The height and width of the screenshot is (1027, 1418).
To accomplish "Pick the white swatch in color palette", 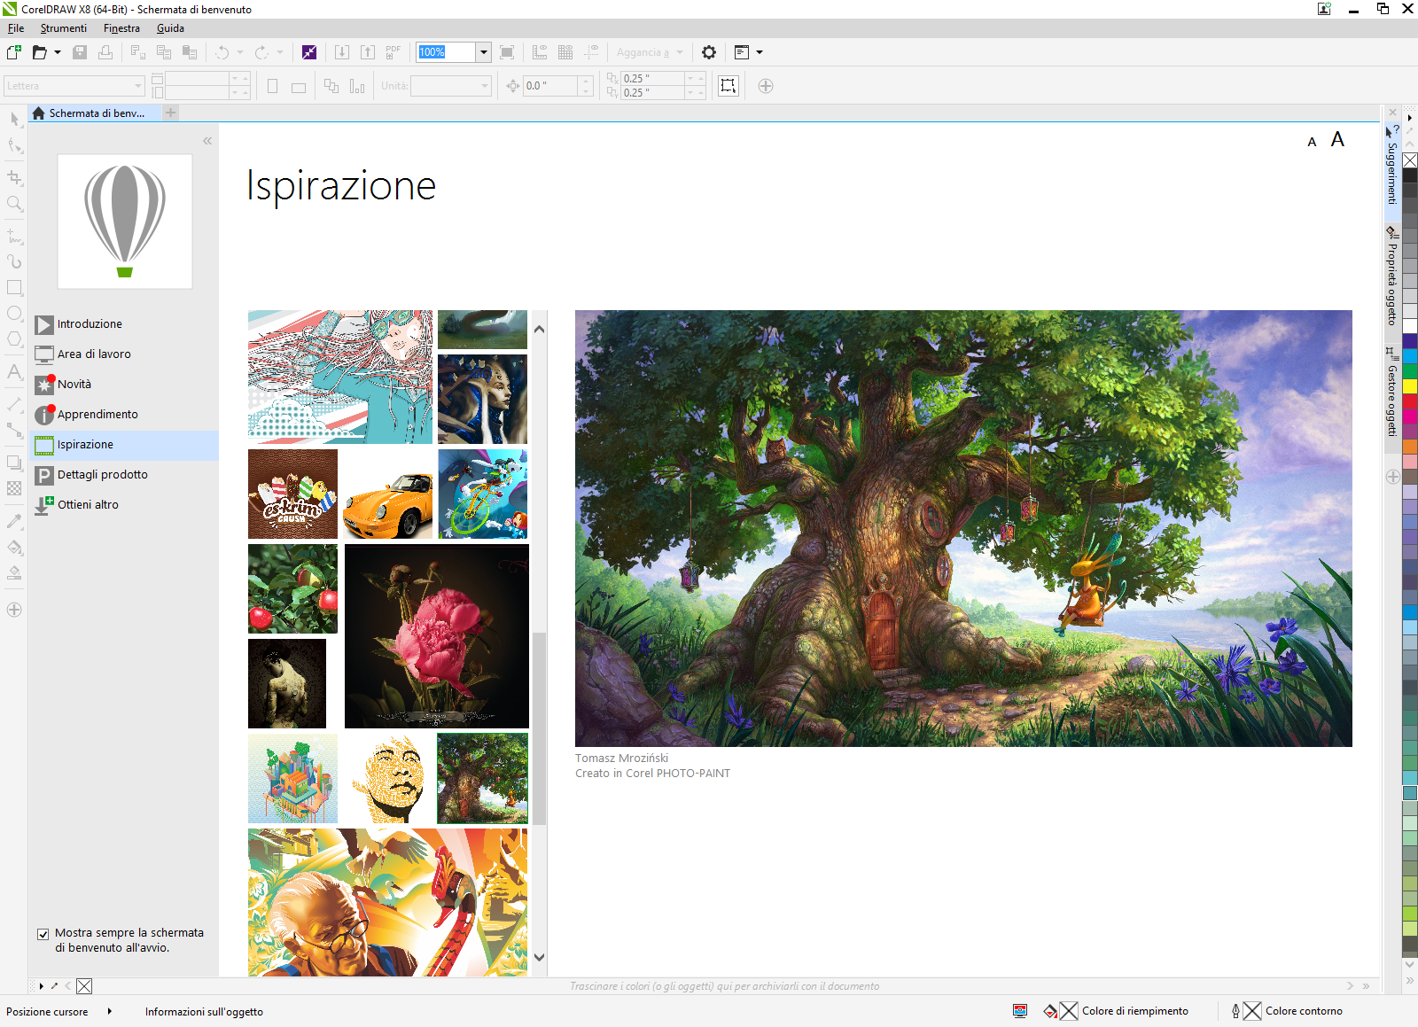I will (1410, 326).
